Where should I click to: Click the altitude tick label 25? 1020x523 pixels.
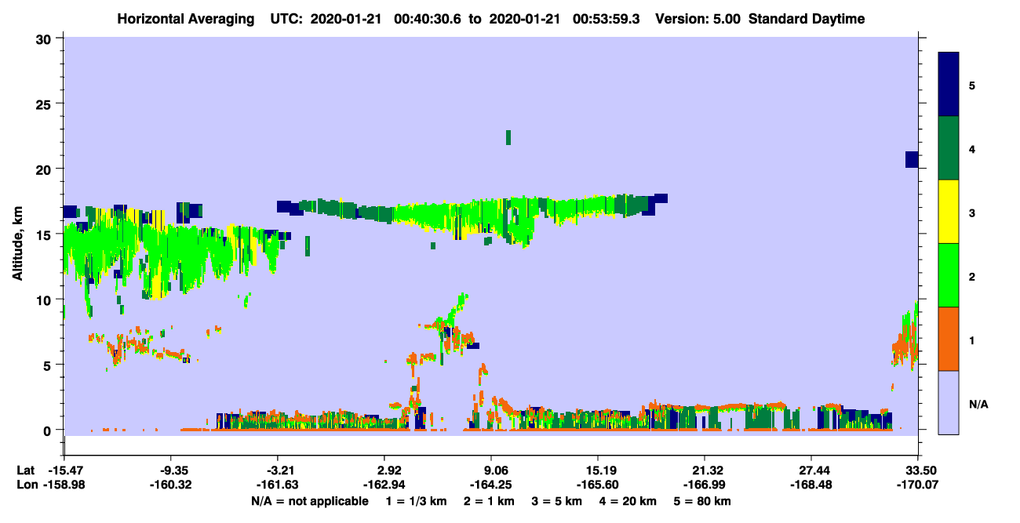(45, 104)
